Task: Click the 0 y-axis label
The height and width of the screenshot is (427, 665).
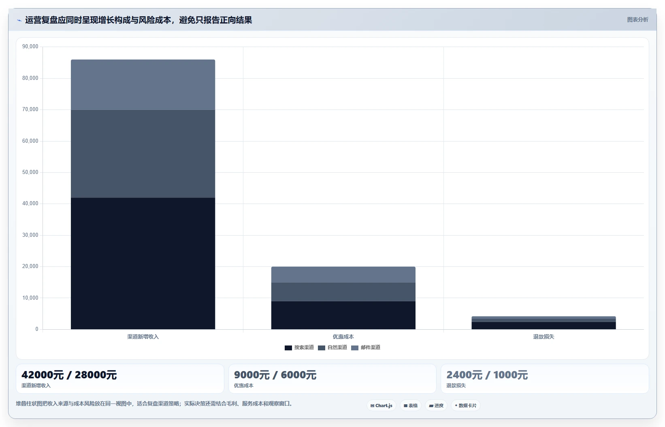Action: pos(37,329)
